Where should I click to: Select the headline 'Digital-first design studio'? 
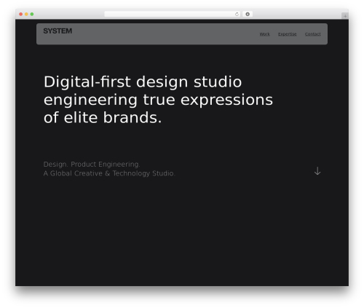143,82
